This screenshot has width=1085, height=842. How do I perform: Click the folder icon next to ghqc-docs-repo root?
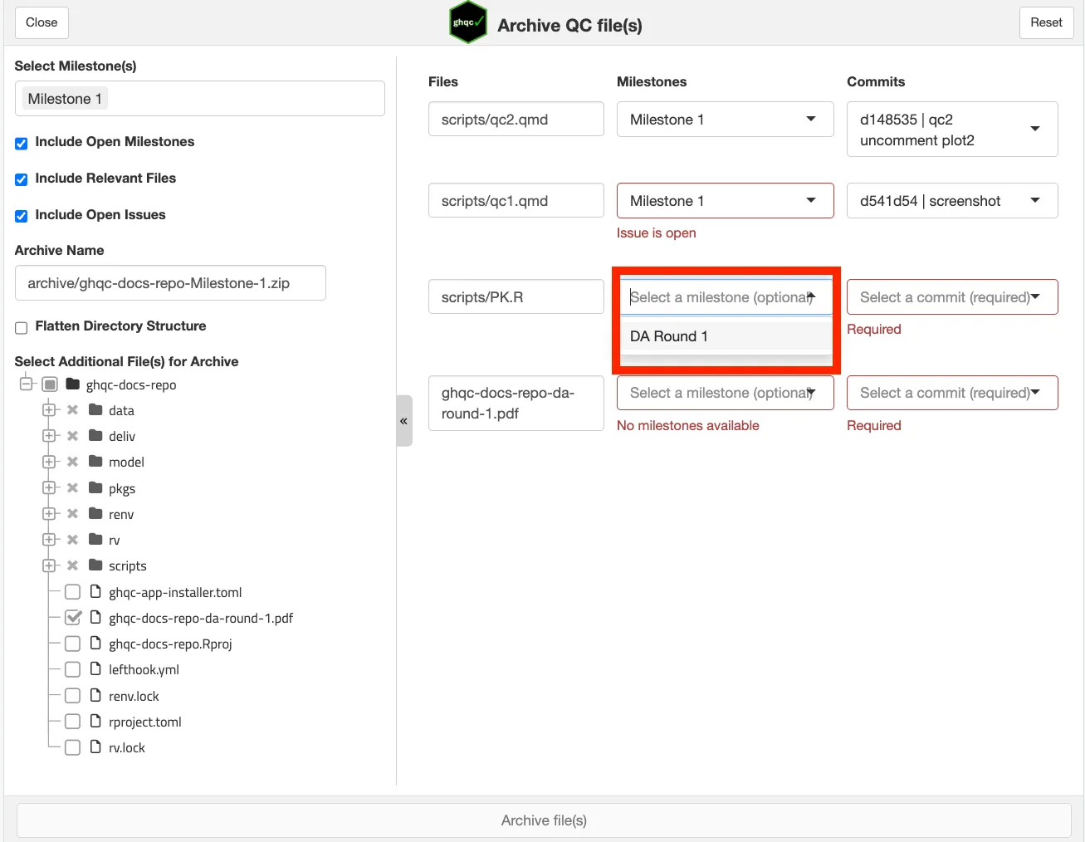tap(73, 384)
